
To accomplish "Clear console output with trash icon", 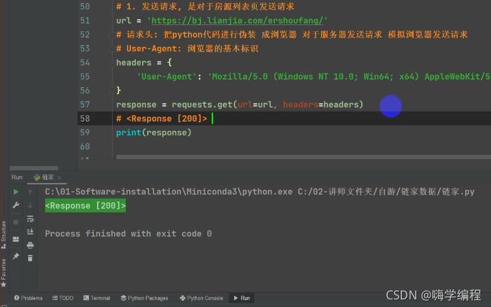I will 30,258.
